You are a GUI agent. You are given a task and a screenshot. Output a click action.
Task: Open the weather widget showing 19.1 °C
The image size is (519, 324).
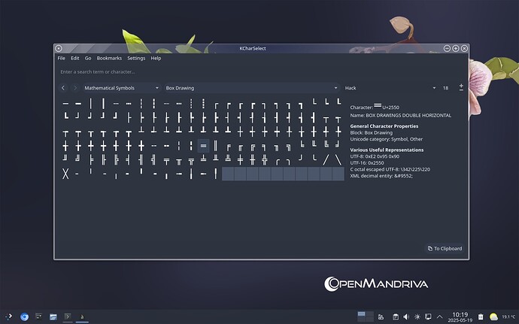click(502, 316)
